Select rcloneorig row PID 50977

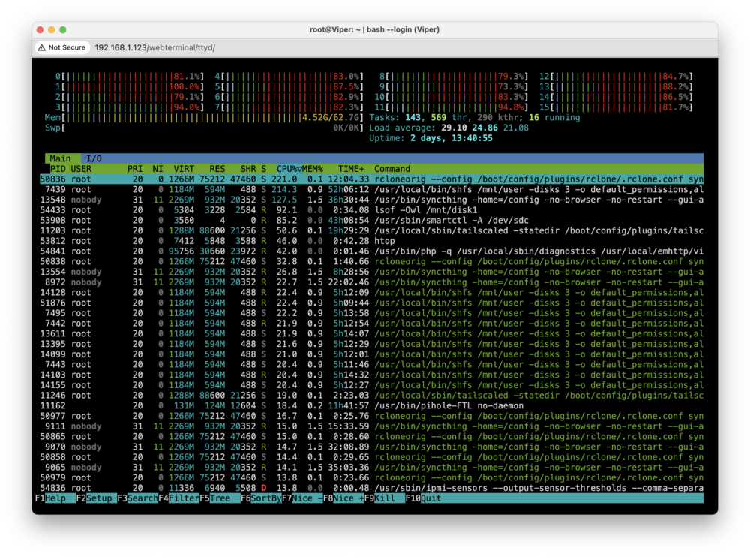(x=372, y=416)
